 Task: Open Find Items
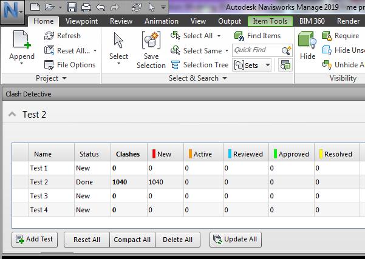tap(258, 36)
